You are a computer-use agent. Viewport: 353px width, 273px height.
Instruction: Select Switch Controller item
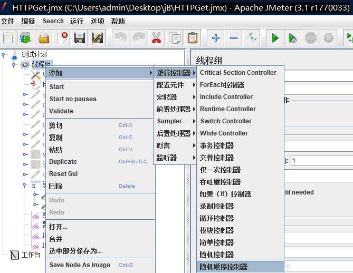[240, 121]
